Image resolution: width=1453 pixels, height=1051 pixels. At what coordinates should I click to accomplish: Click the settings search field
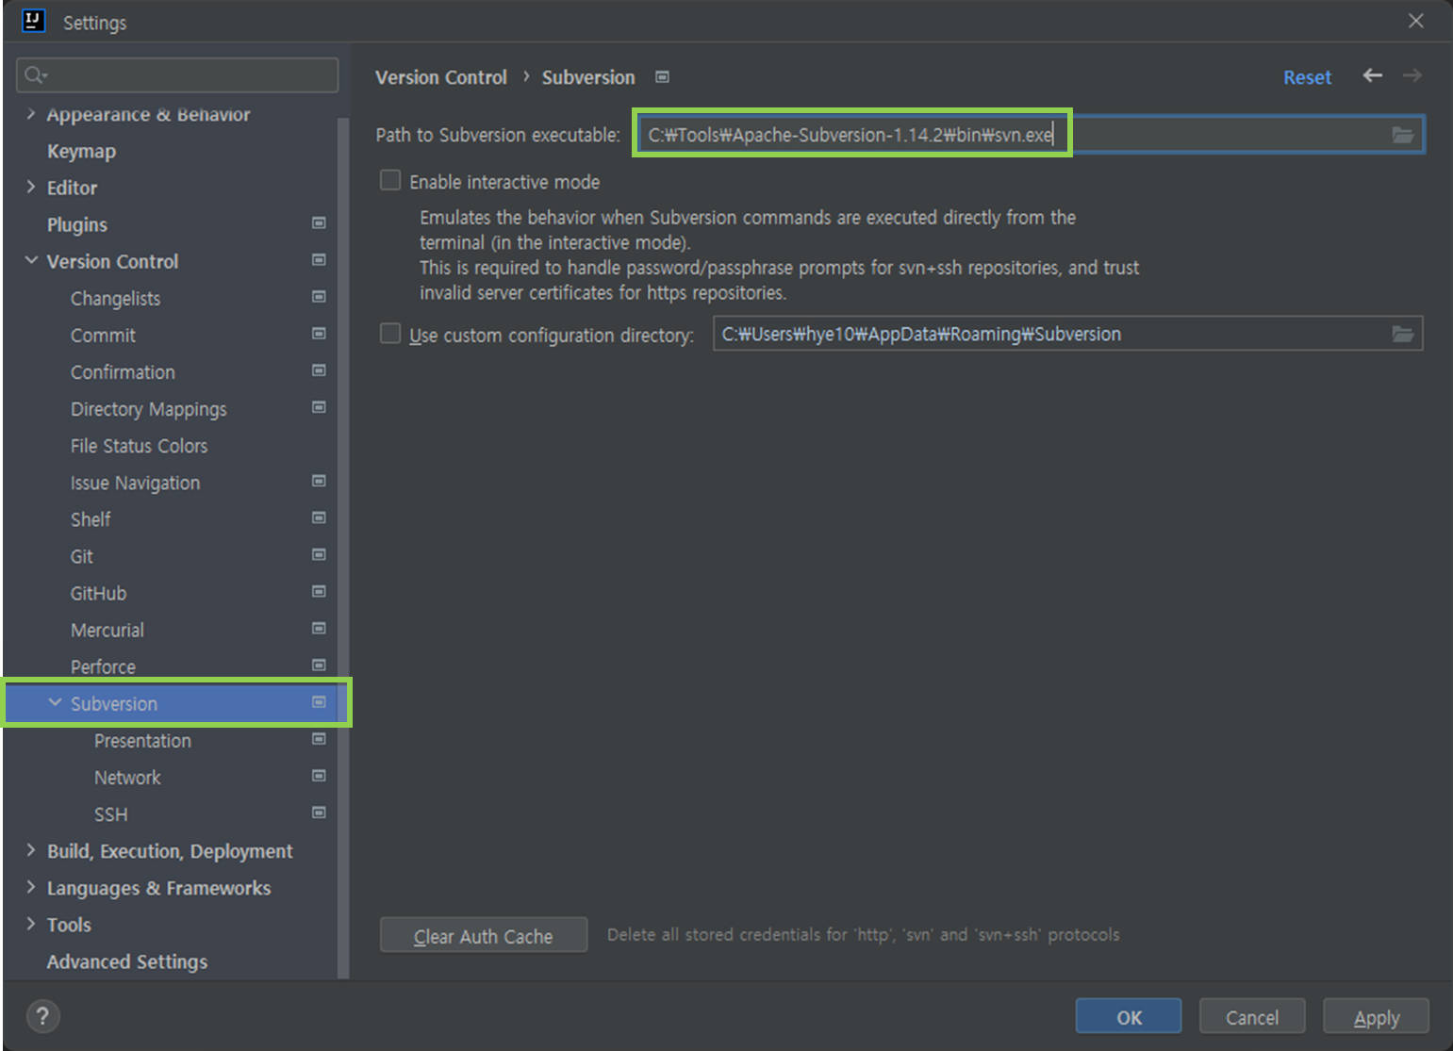point(177,74)
